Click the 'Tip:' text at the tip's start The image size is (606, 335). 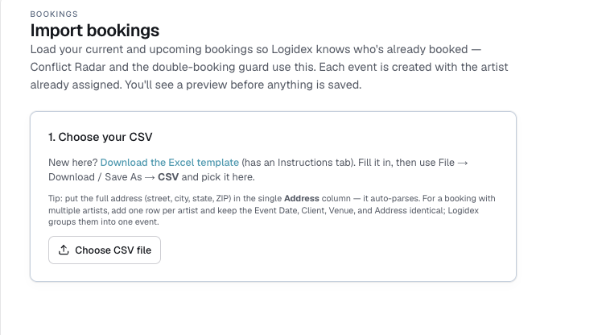coord(56,198)
